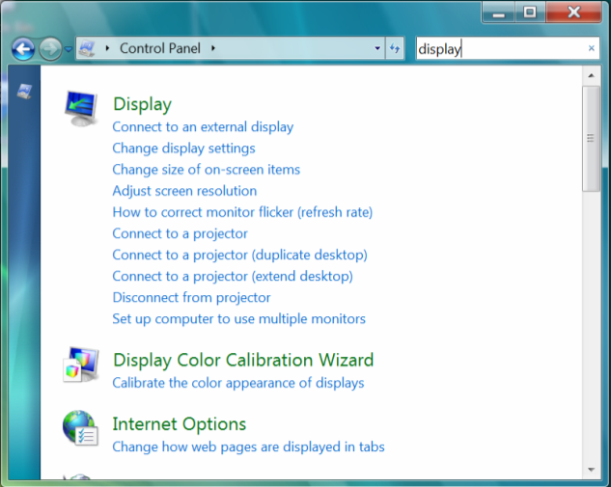Open the Display monitor icon
This screenshot has width=611, height=487.
(81, 109)
